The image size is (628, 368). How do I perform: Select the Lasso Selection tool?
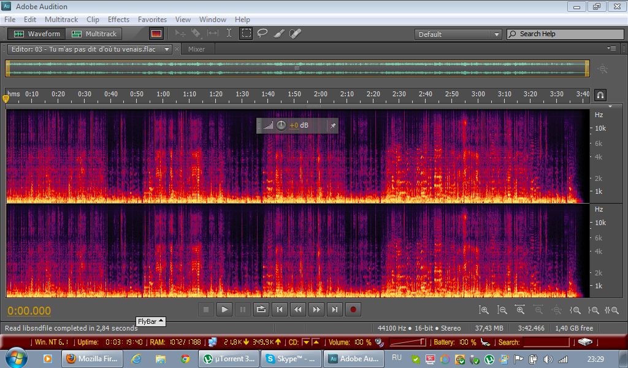point(262,34)
